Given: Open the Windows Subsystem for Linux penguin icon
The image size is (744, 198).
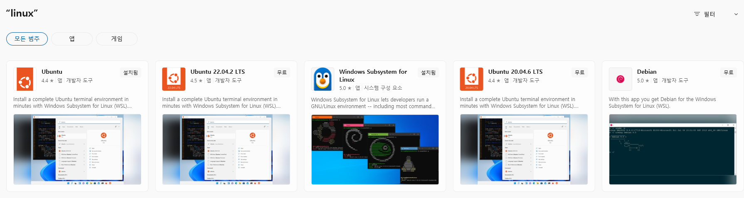Looking at the screenshot, I should pos(323,79).
